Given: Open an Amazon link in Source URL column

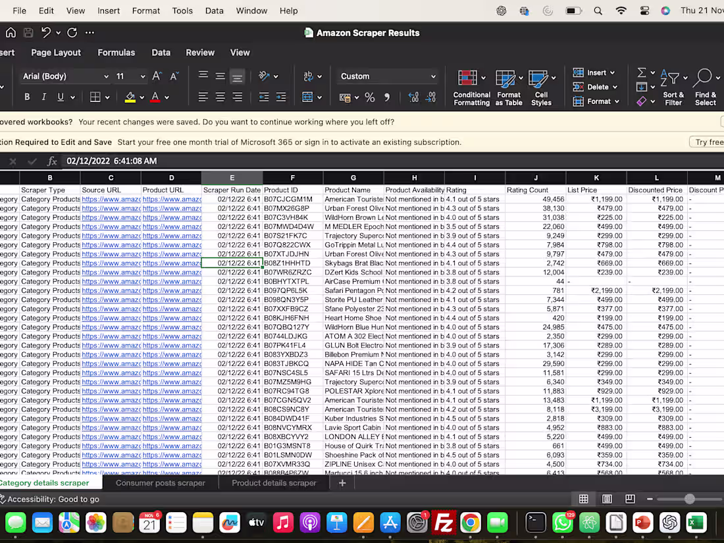Looking at the screenshot, I should click(110, 207).
